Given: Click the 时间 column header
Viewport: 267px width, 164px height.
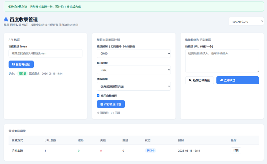Looking at the screenshot, I should [181, 140].
